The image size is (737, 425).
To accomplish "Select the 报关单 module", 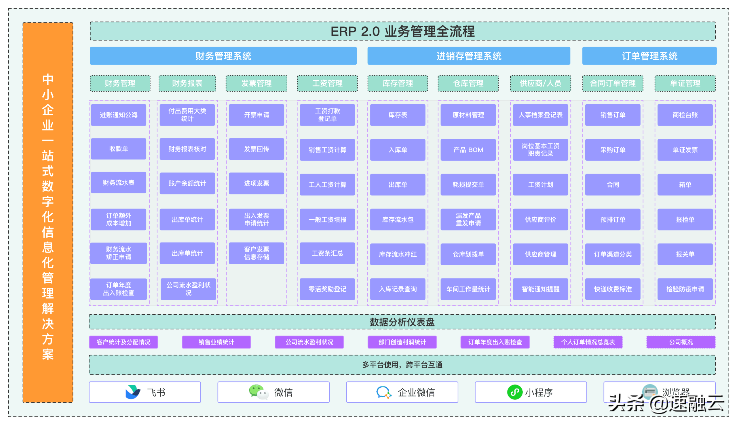I will [685, 254].
